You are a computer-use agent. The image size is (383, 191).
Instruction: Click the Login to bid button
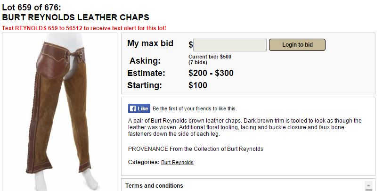point(297,45)
